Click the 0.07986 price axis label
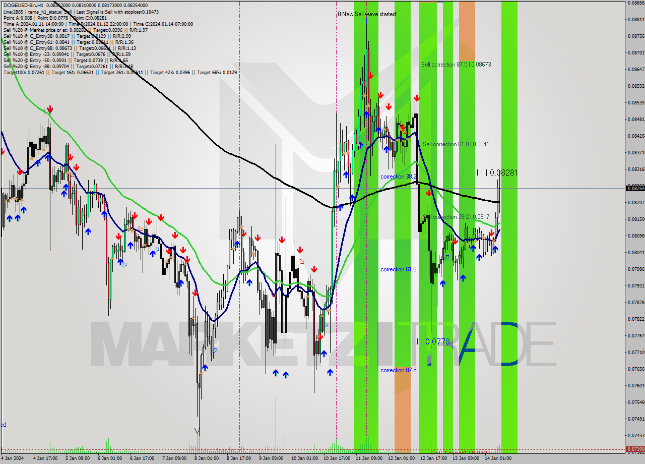Screen dimensions: 645x464 coord(636,269)
